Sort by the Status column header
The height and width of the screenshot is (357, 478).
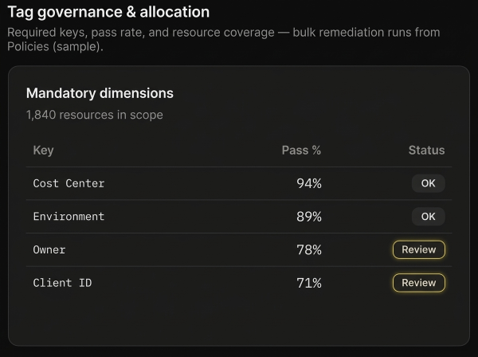click(426, 150)
